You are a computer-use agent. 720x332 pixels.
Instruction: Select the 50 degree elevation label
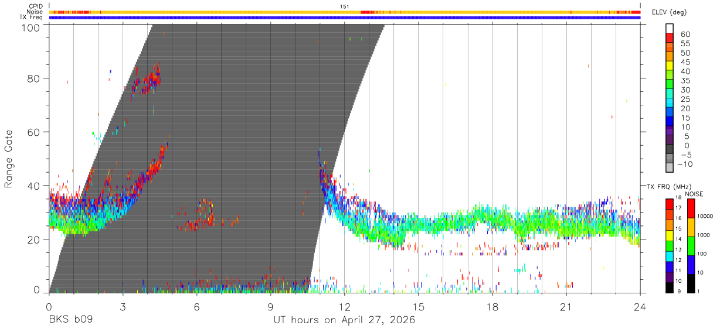tap(685, 53)
